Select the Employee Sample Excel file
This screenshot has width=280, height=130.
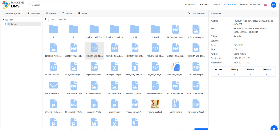tap(115, 69)
